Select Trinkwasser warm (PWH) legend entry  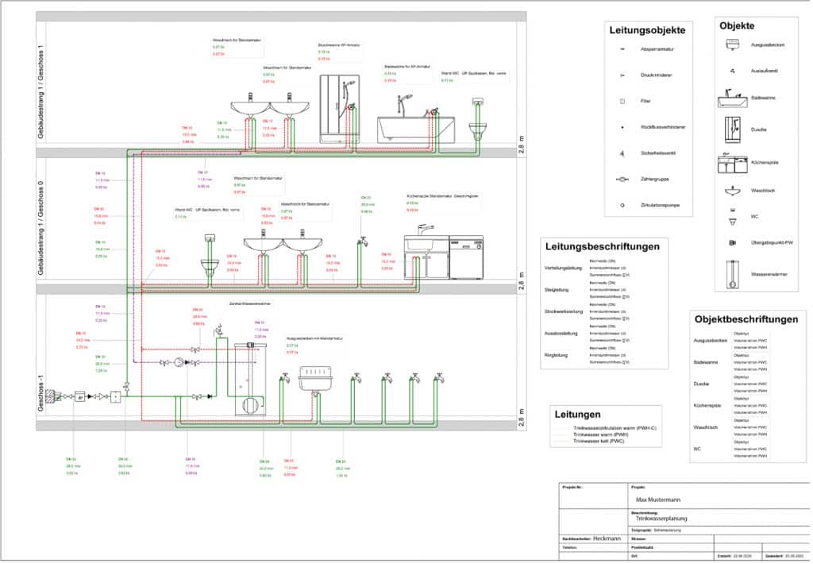pos(600,435)
